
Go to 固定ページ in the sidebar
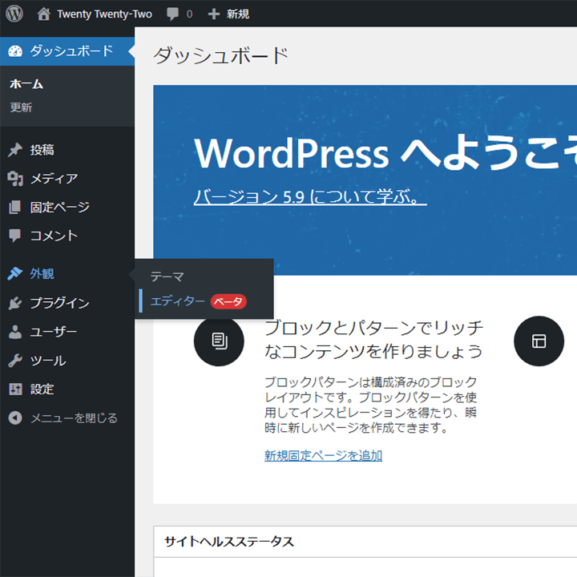(x=59, y=208)
